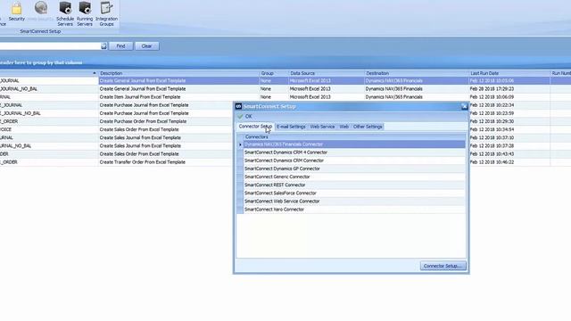
Task: Click in the search text field
Action: coord(50,46)
